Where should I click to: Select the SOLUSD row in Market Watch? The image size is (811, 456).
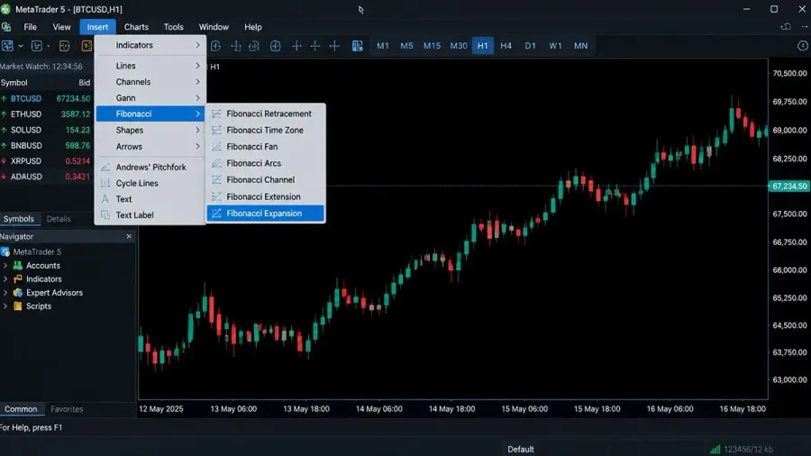(46, 130)
